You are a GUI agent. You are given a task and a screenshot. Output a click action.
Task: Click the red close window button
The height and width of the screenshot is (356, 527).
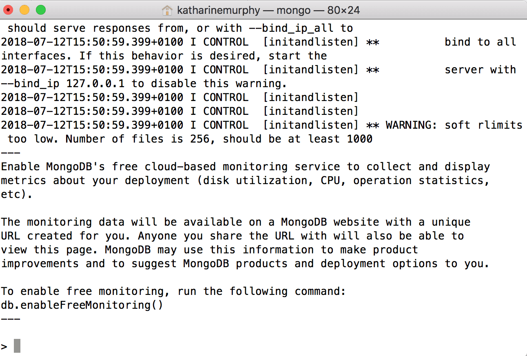pyautogui.click(x=9, y=10)
